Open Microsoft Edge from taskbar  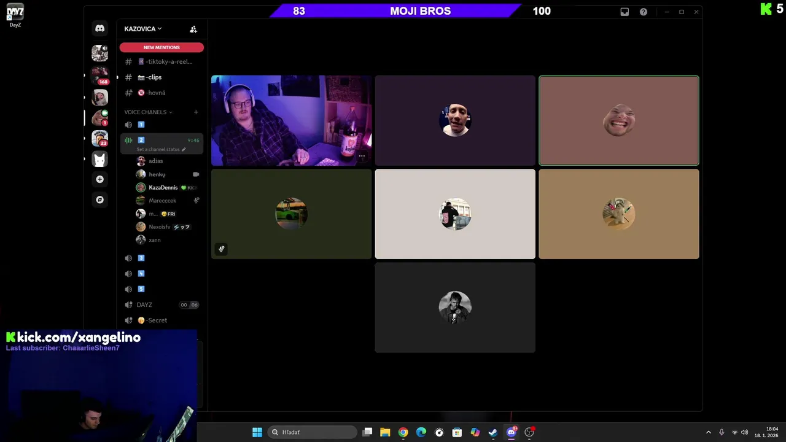[x=421, y=432]
